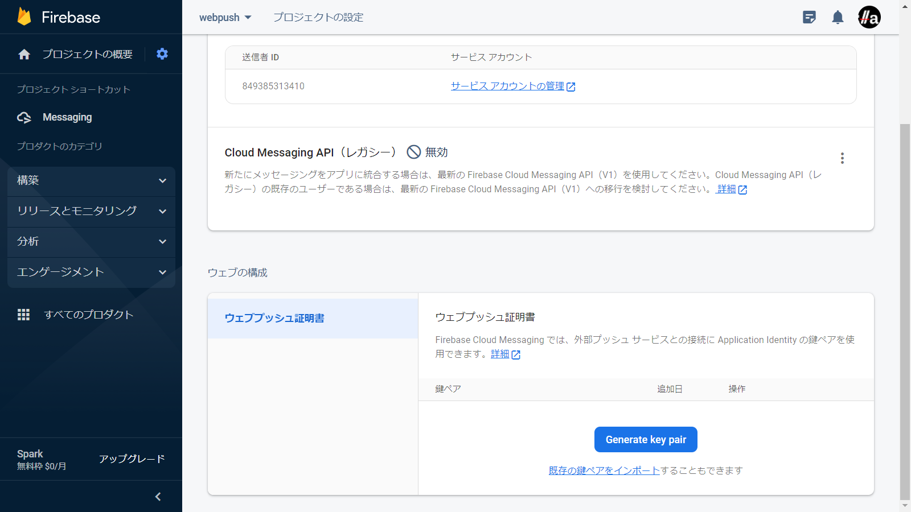Click the home icon for project overview

pos(24,55)
